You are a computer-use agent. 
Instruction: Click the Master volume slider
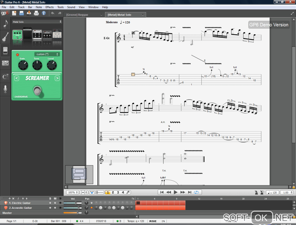coord(73,213)
